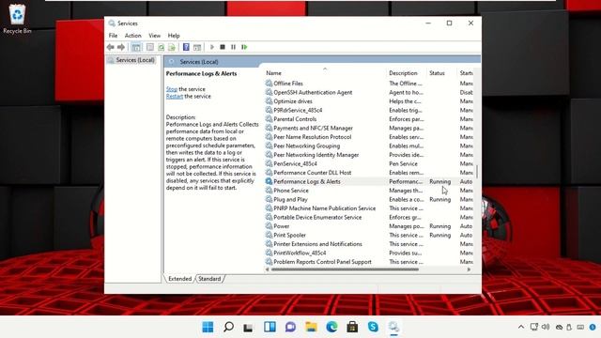This screenshot has height=338, width=601.
Task: Select the OpenSSH Authentication Agent service
Action: pyautogui.click(x=313, y=92)
